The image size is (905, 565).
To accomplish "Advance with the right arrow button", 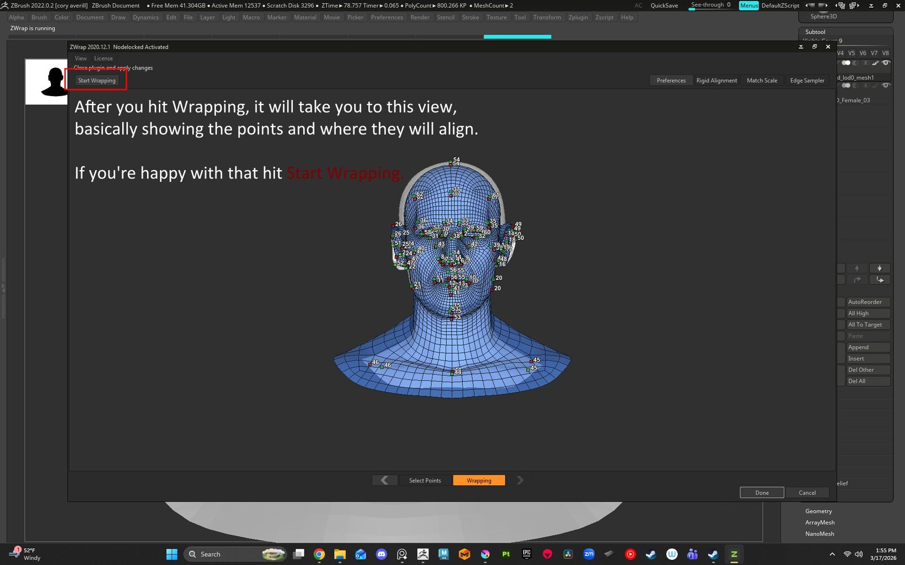I will coord(520,480).
